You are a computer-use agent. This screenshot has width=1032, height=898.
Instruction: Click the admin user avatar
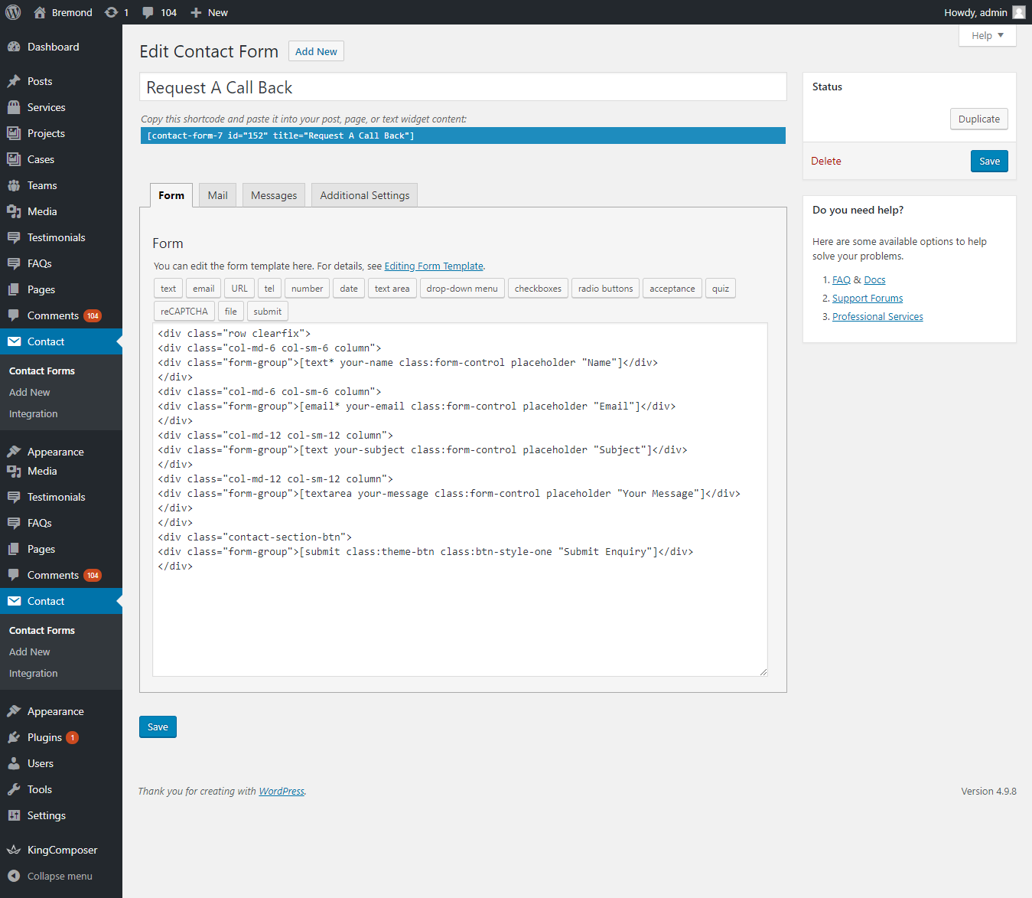(1019, 12)
